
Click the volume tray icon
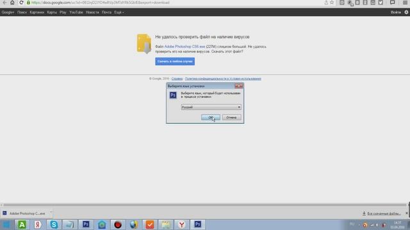(x=377, y=225)
